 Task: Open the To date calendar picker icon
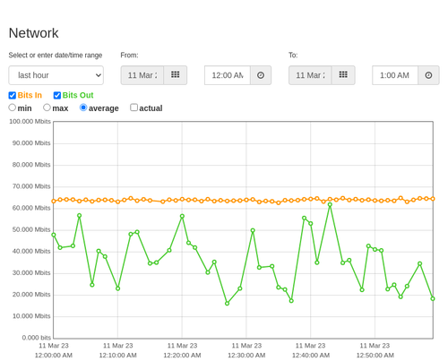point(343,75)
